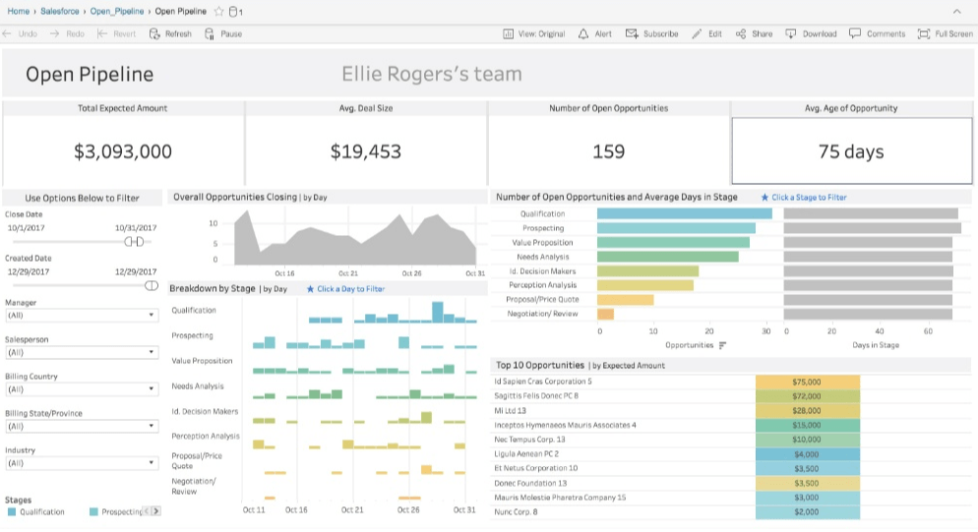
Task: Go to Home in breadcrumb
Action: click(x=17, y=12)
